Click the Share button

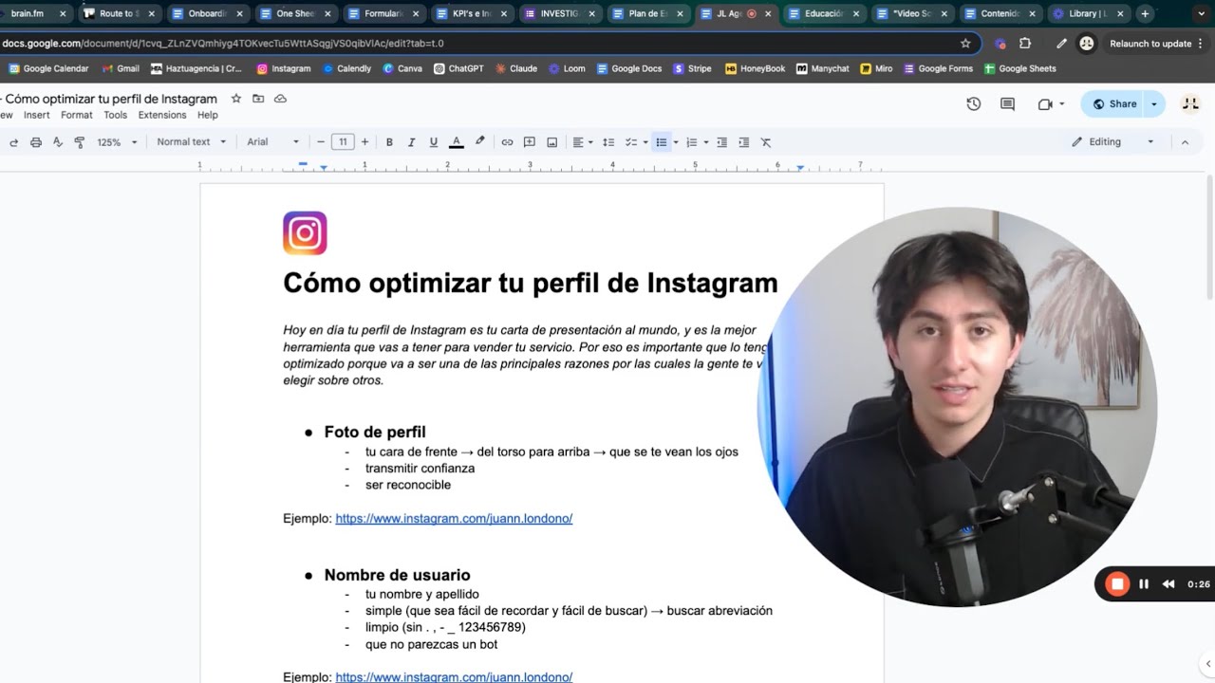tap(1114, 104)
